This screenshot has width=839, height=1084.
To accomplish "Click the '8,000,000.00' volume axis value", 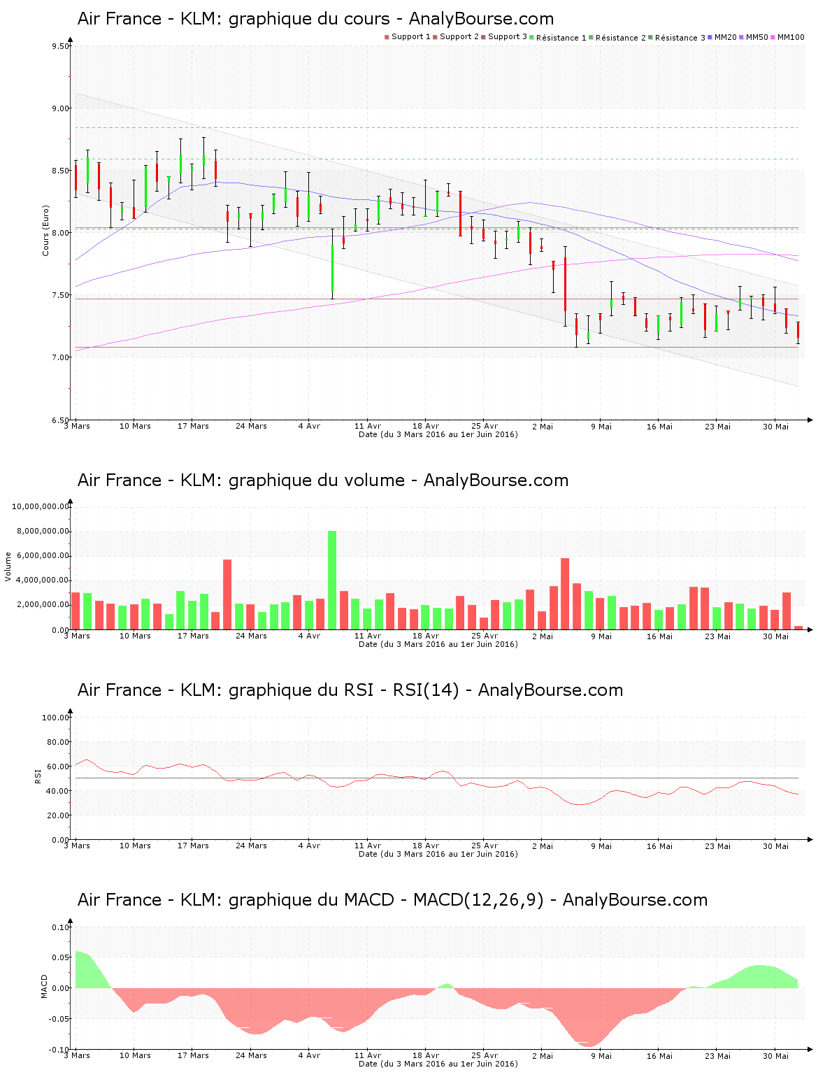I will (43, 532).
